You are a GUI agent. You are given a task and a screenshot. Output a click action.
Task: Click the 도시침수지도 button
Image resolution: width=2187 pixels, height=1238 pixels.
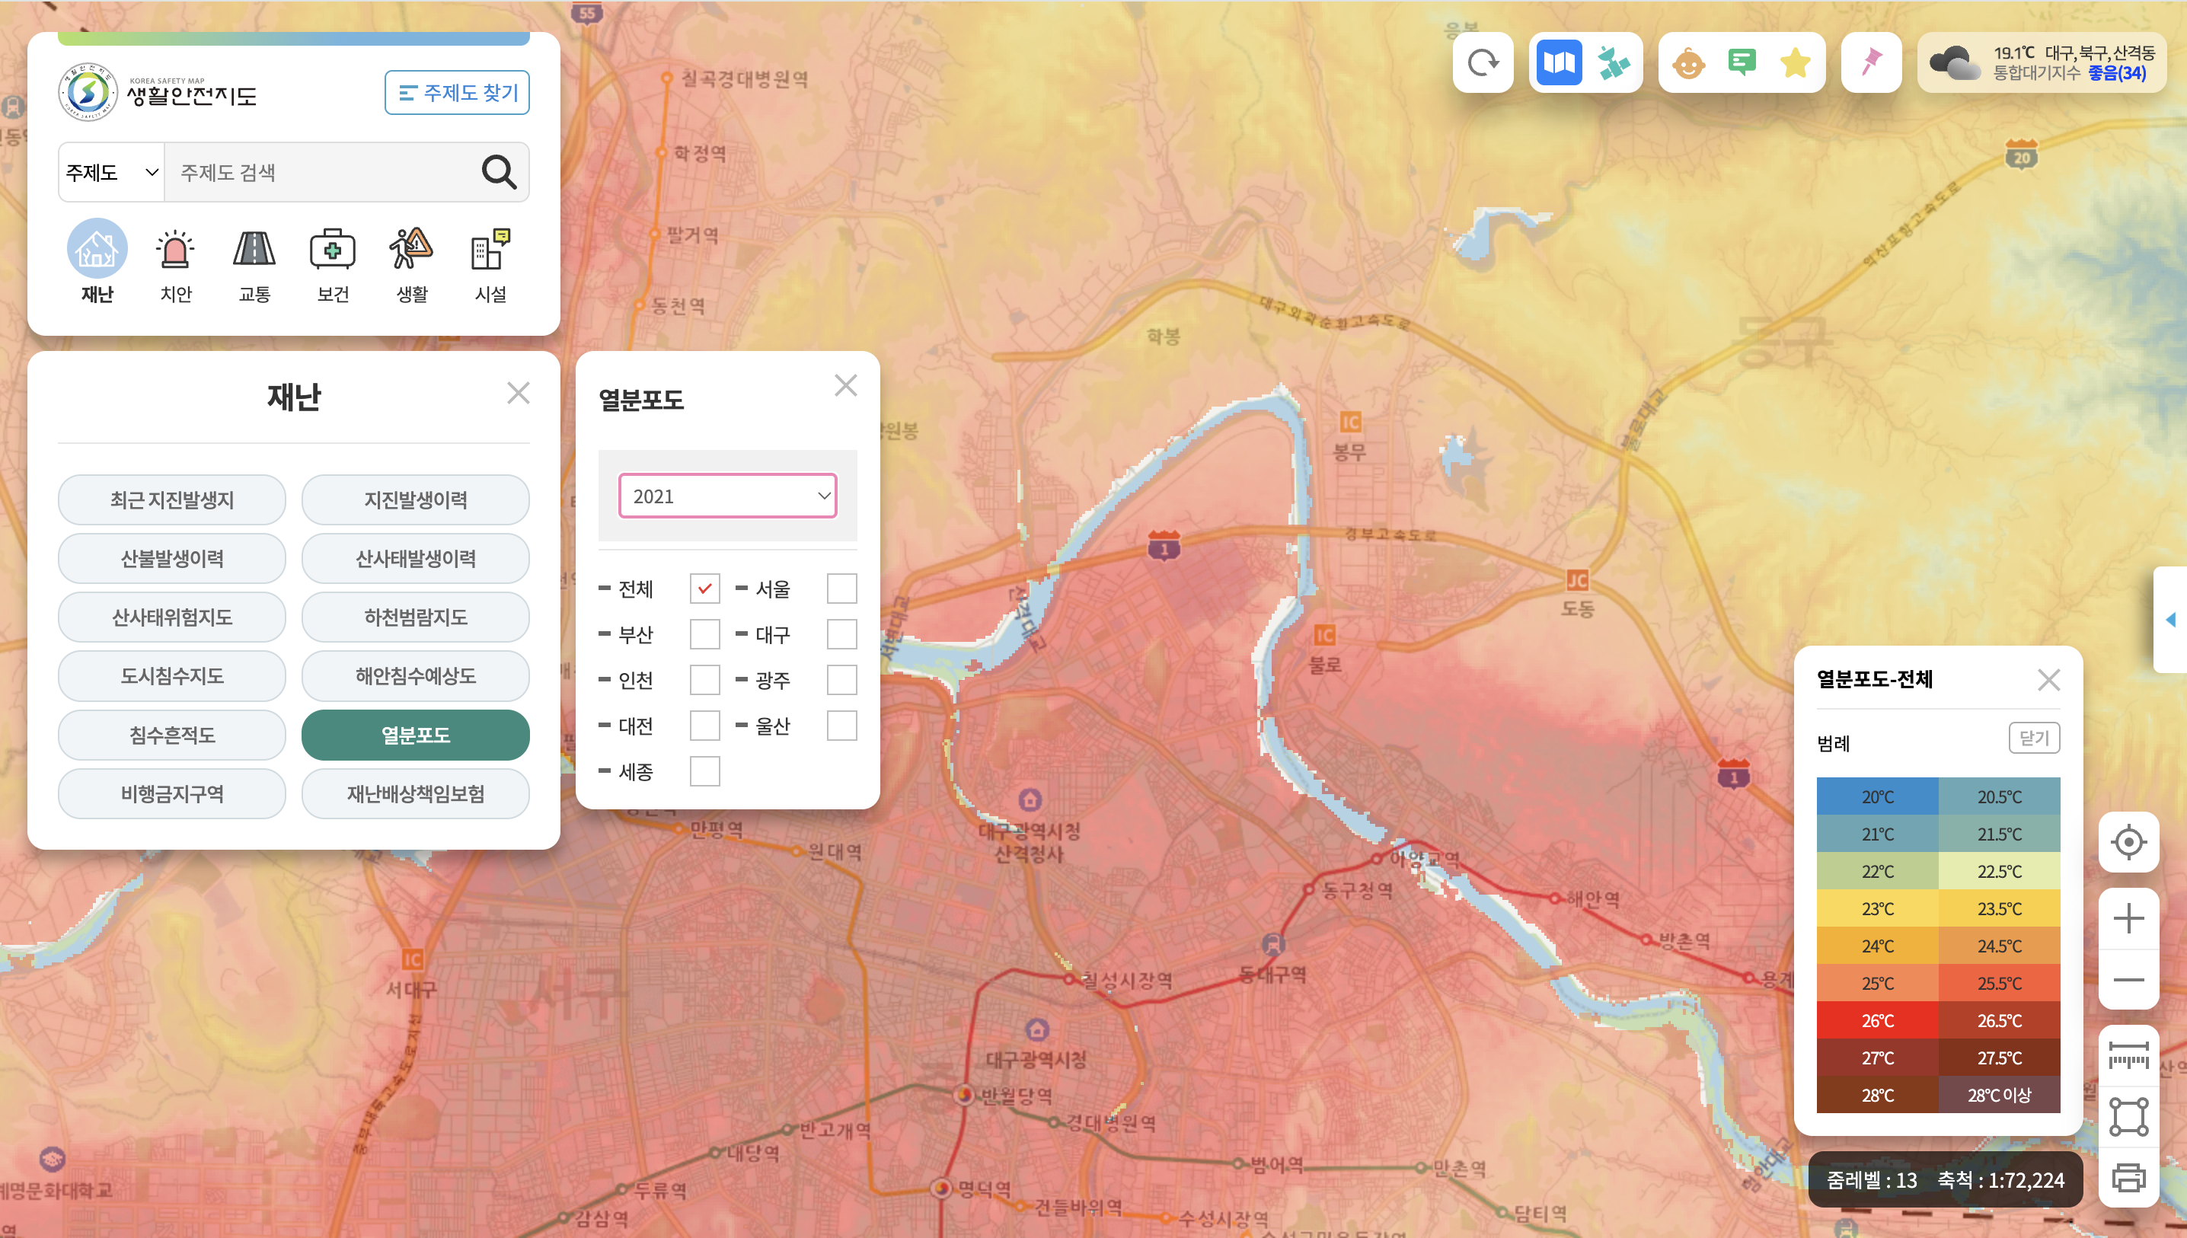pos(172,676)
